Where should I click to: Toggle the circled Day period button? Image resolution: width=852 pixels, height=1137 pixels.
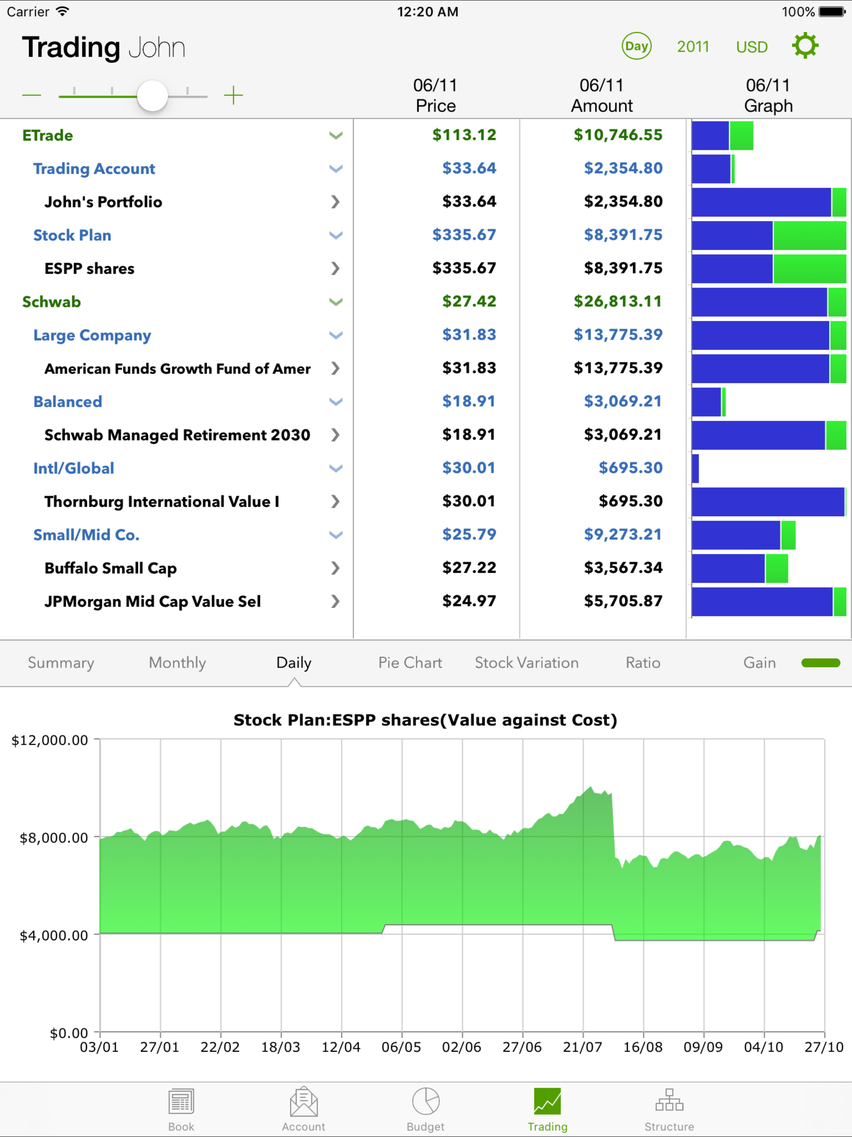click(636, 46)
